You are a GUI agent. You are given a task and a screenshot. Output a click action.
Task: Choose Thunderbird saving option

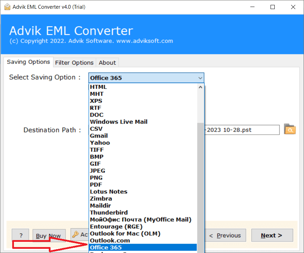point(143,213)
